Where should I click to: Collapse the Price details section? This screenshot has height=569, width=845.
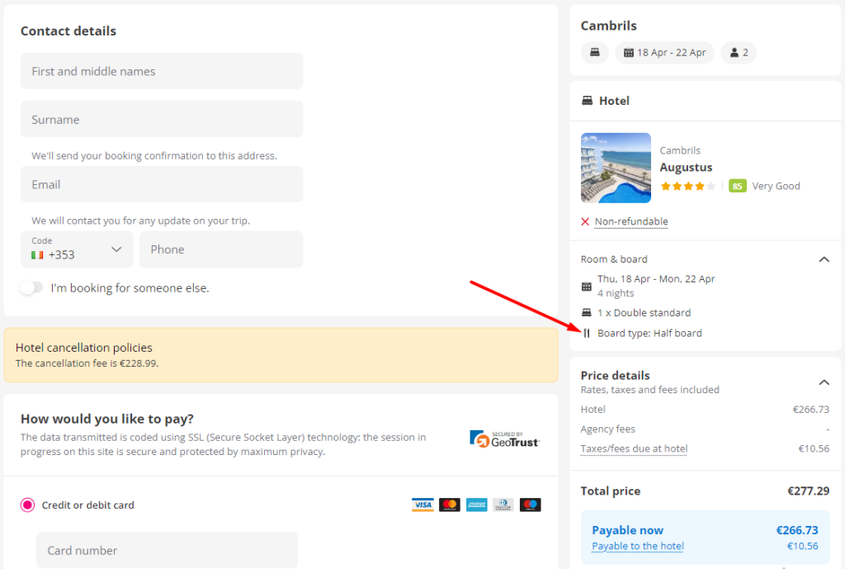(x=823, y=382)
